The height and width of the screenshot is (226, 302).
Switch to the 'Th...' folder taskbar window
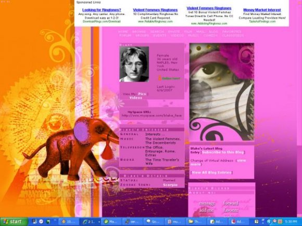point(196,222)
